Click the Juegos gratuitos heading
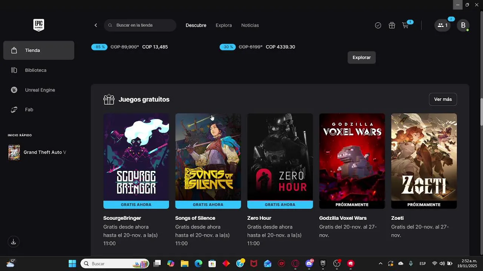The image size is (483, 271). pyautogui.click(x=144, y=99)
